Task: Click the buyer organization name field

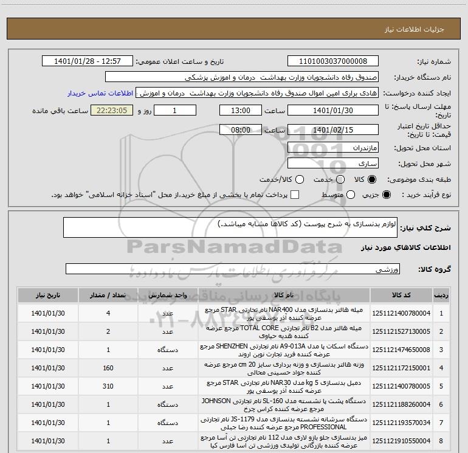Action: pos(242,77)
